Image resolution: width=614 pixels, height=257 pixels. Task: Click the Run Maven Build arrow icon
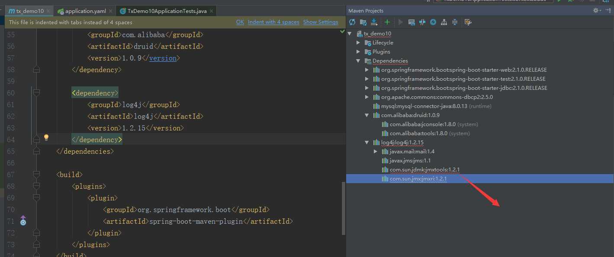pyautogui.click(x=400, y=22)
